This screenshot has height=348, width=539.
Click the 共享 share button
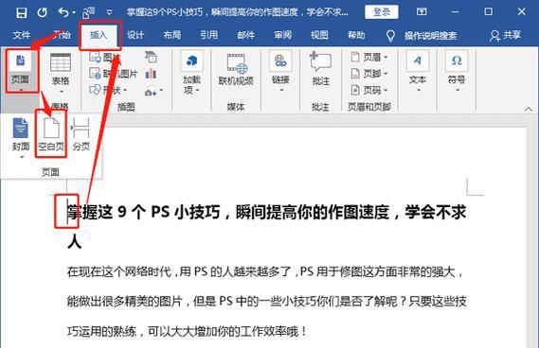pos(505,35)
